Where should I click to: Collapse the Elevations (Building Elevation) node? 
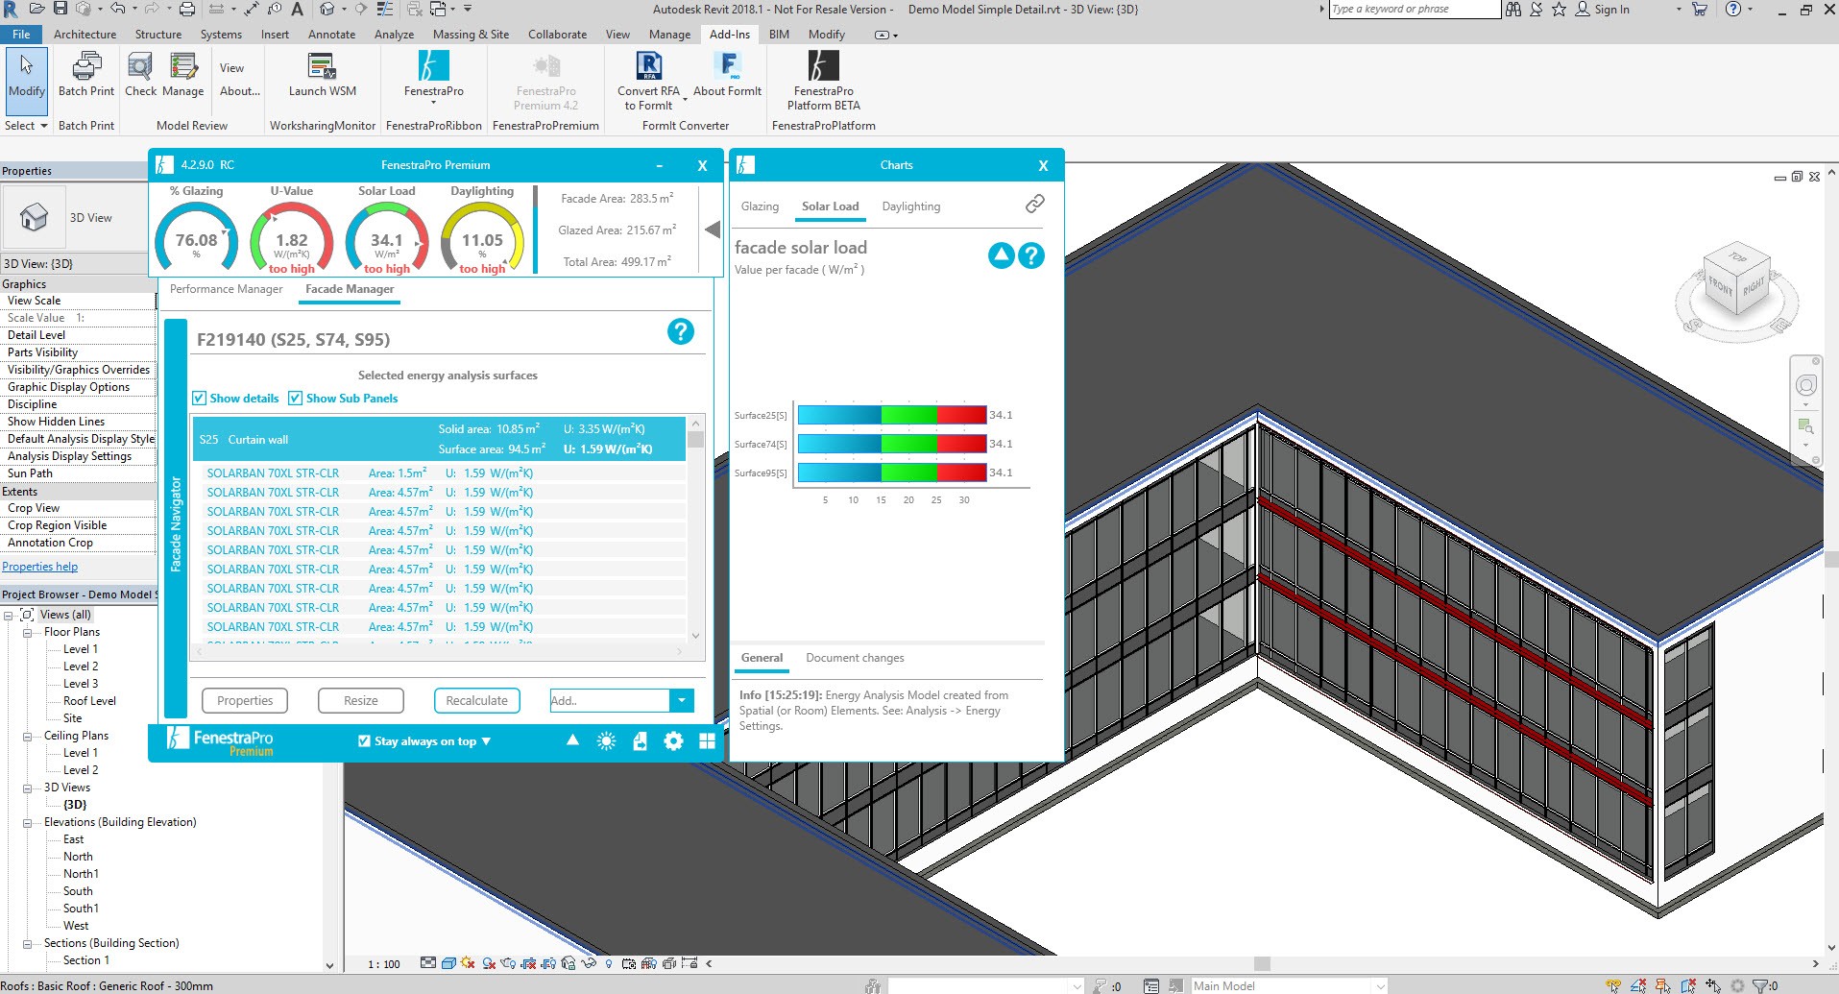pos(28,823)
